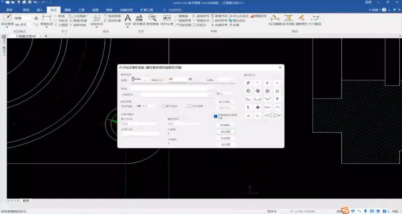Select 中心孔标注 center hole annotation
The width and height of the screenshot is (402, 214).
coord(239,16)
